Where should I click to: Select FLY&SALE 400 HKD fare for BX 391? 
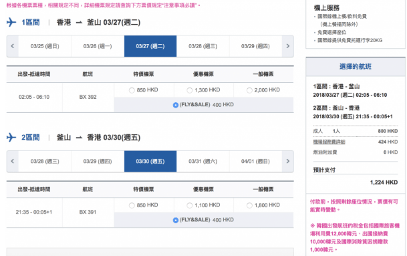(176, 220)
